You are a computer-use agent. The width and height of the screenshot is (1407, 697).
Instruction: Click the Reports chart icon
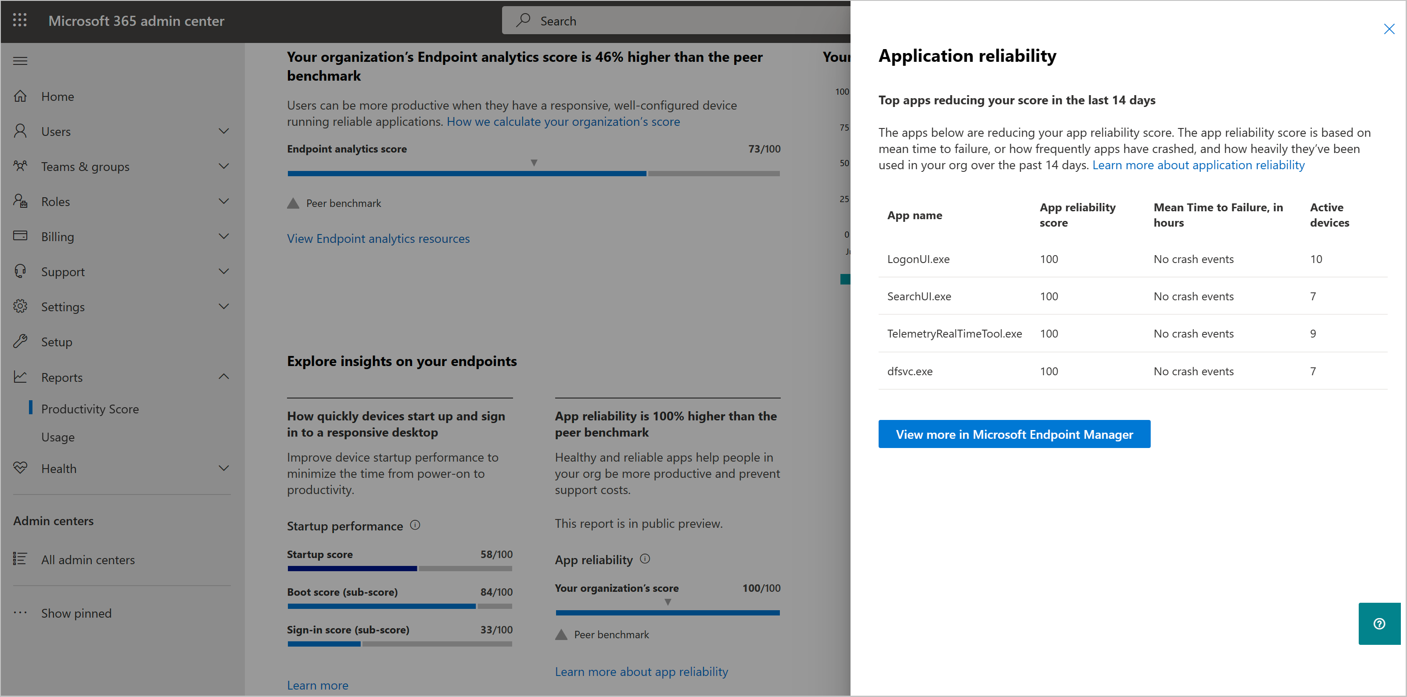[20, 377]
